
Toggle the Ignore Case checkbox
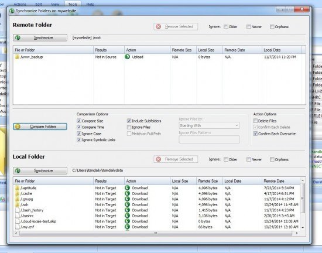click(79, 134)
